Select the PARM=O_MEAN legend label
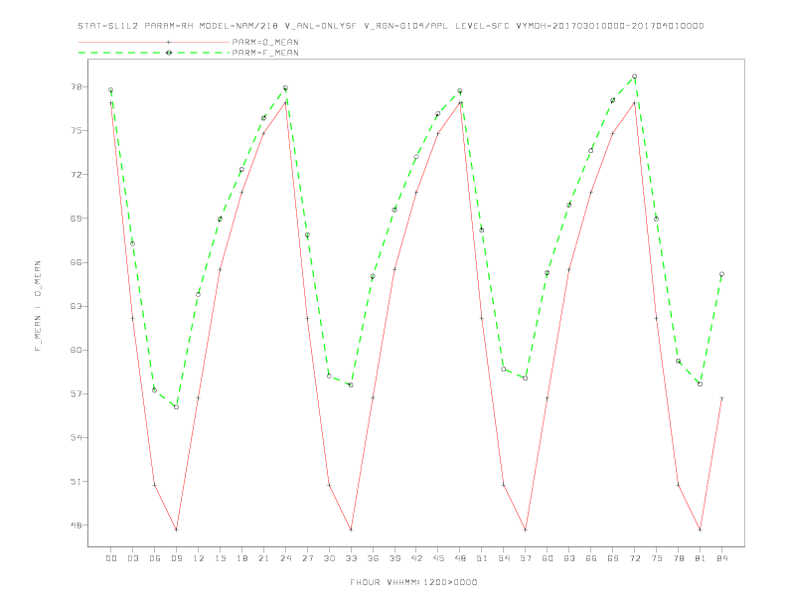The width and height of the screenshot is (787, 608). (265, 42)
